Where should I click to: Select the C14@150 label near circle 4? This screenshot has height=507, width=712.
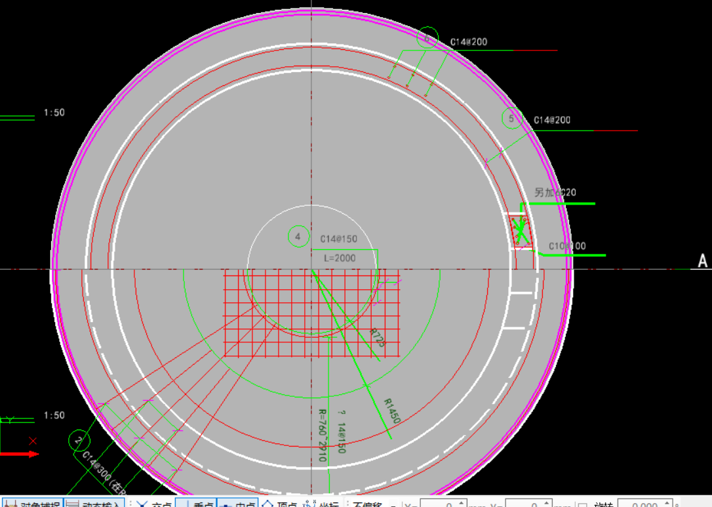(x=339, y=239)
